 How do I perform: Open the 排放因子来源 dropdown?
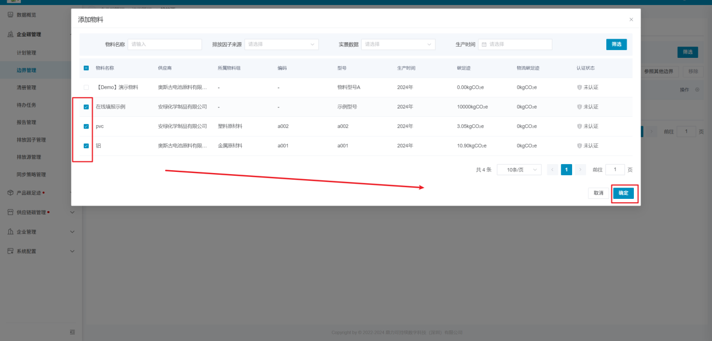(x=281, y=44)
